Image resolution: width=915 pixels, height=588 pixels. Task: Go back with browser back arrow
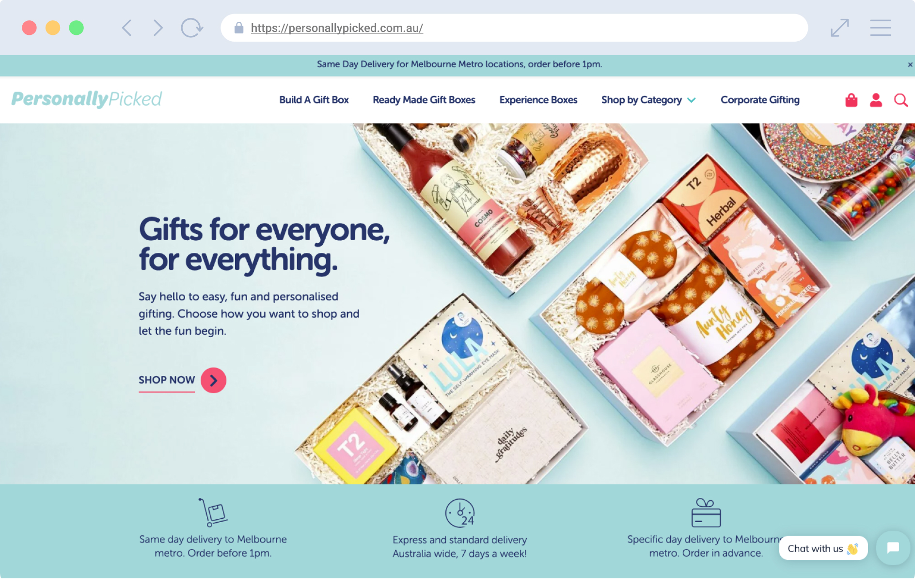point(127,28)
